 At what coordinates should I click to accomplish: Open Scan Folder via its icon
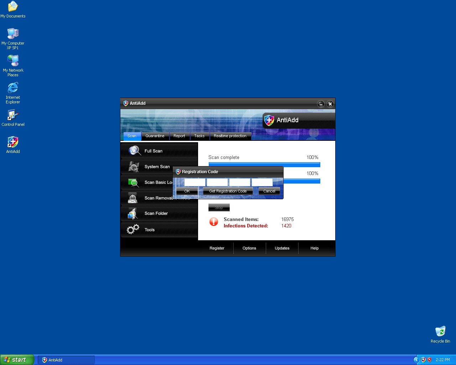pyautogui.click(x=133, y=214)
